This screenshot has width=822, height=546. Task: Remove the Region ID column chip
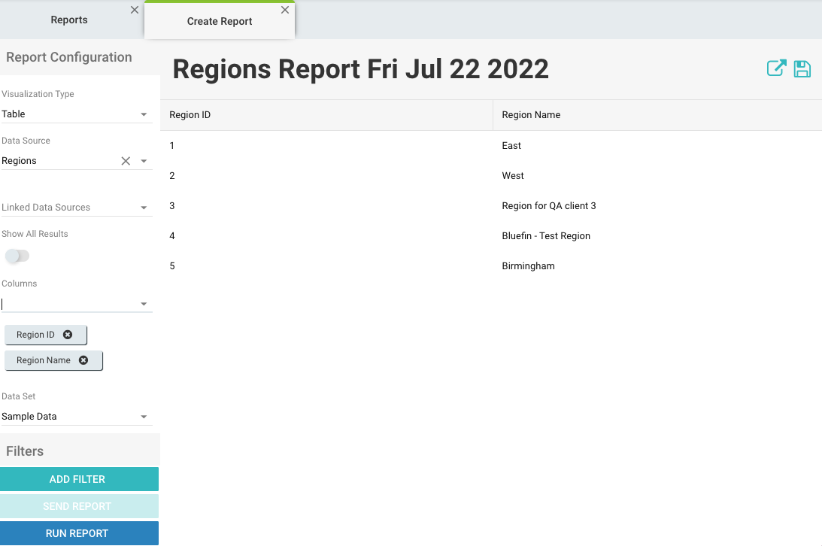68,335
